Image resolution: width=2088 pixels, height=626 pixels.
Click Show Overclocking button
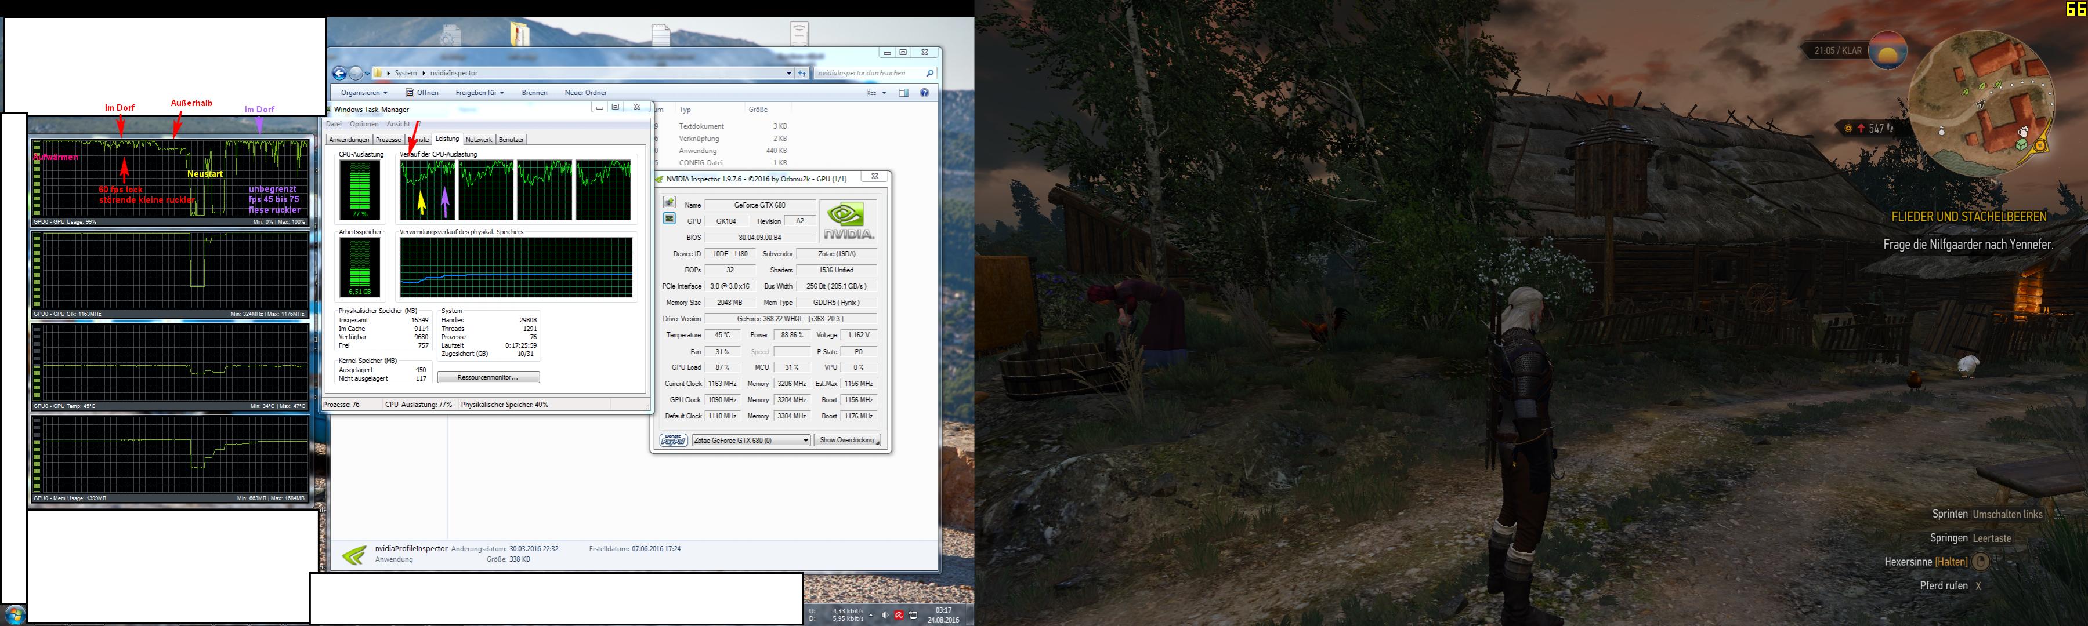click(x=847, y=441)
